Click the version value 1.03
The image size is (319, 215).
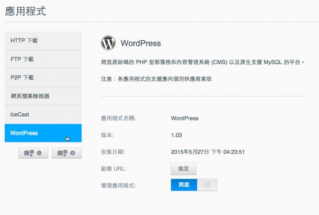click(x=176, y=135)
